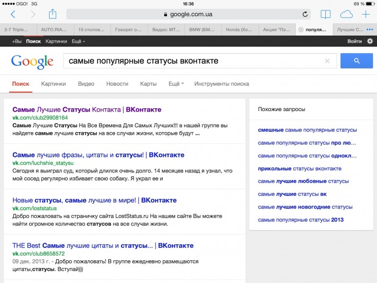The height and width of the screenshot is (283, 377).
Task: Open the vk.com/loststatus URL
Action: pyautogui.click(x=34, y=209)
